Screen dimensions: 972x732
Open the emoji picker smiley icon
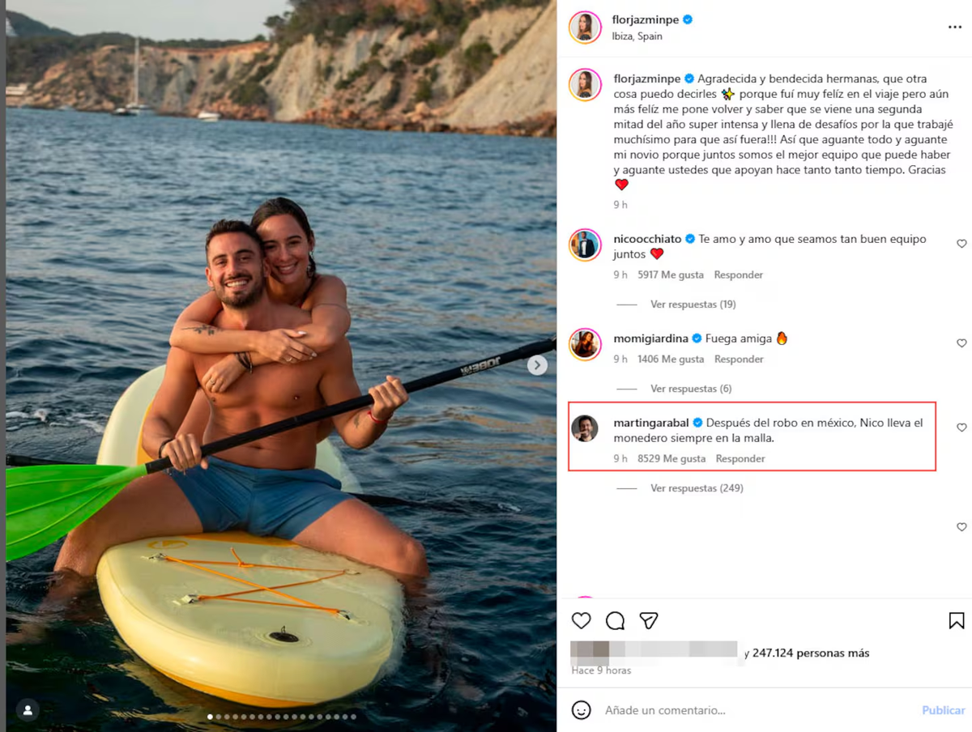(x=581, y=710)
